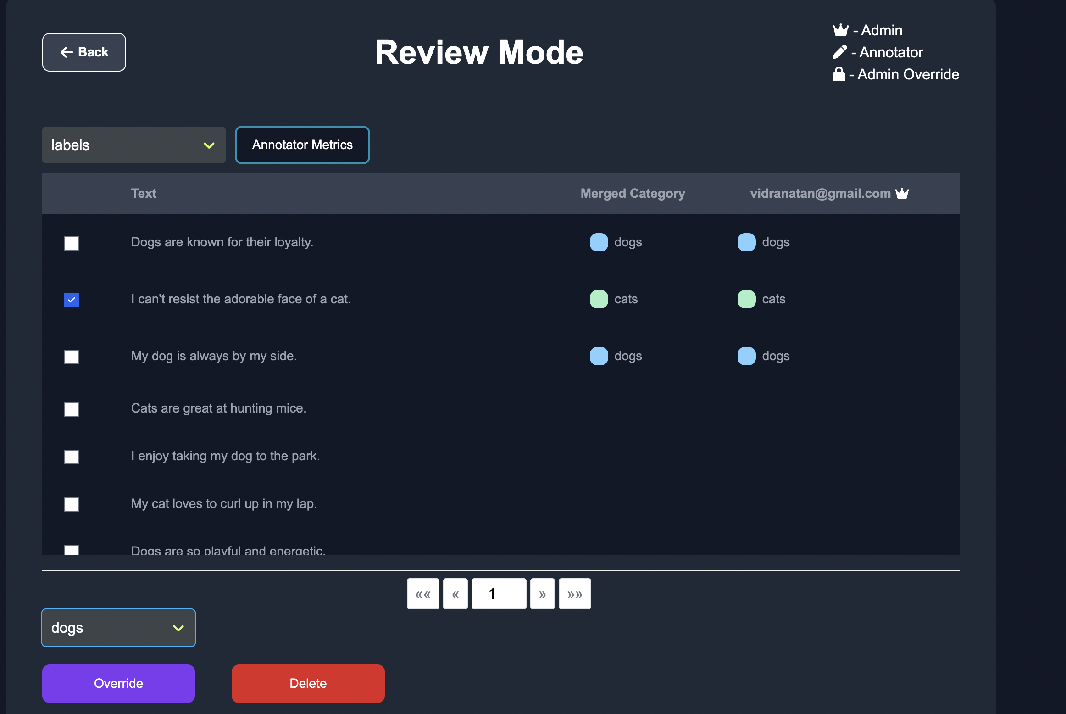Click the Annotator pencil icon in legend
This screenshot has height=714, width=1066.
click(x=839, y=52)
